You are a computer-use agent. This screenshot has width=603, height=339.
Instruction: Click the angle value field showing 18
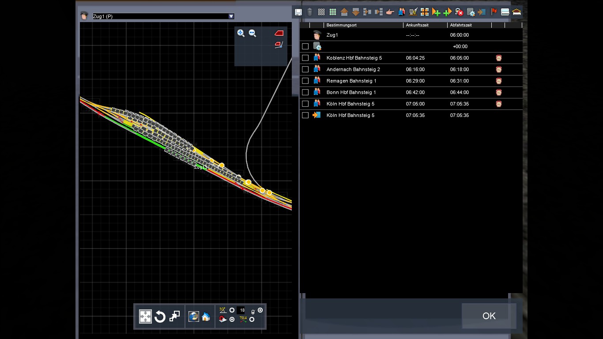[242, 310]
